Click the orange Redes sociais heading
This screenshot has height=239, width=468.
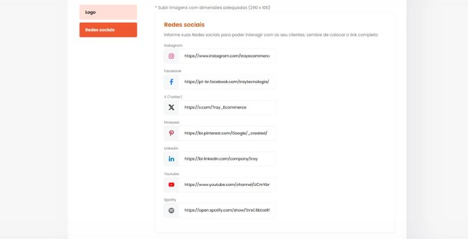point(184,25)
